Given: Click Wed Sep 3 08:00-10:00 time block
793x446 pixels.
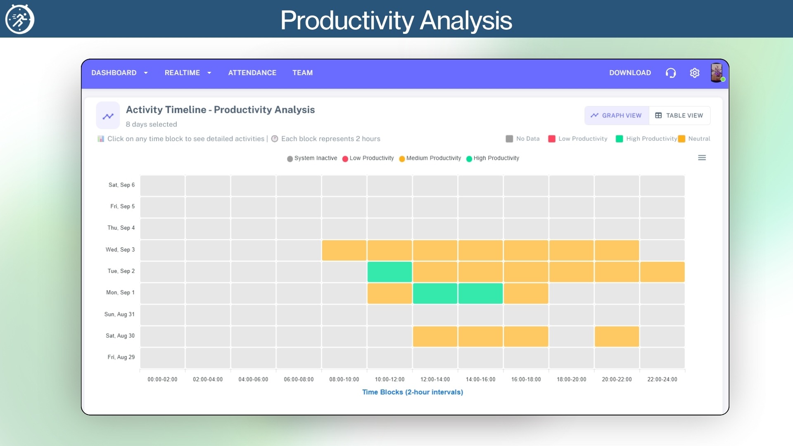Looking at the screenshot, I should [344, 250].
